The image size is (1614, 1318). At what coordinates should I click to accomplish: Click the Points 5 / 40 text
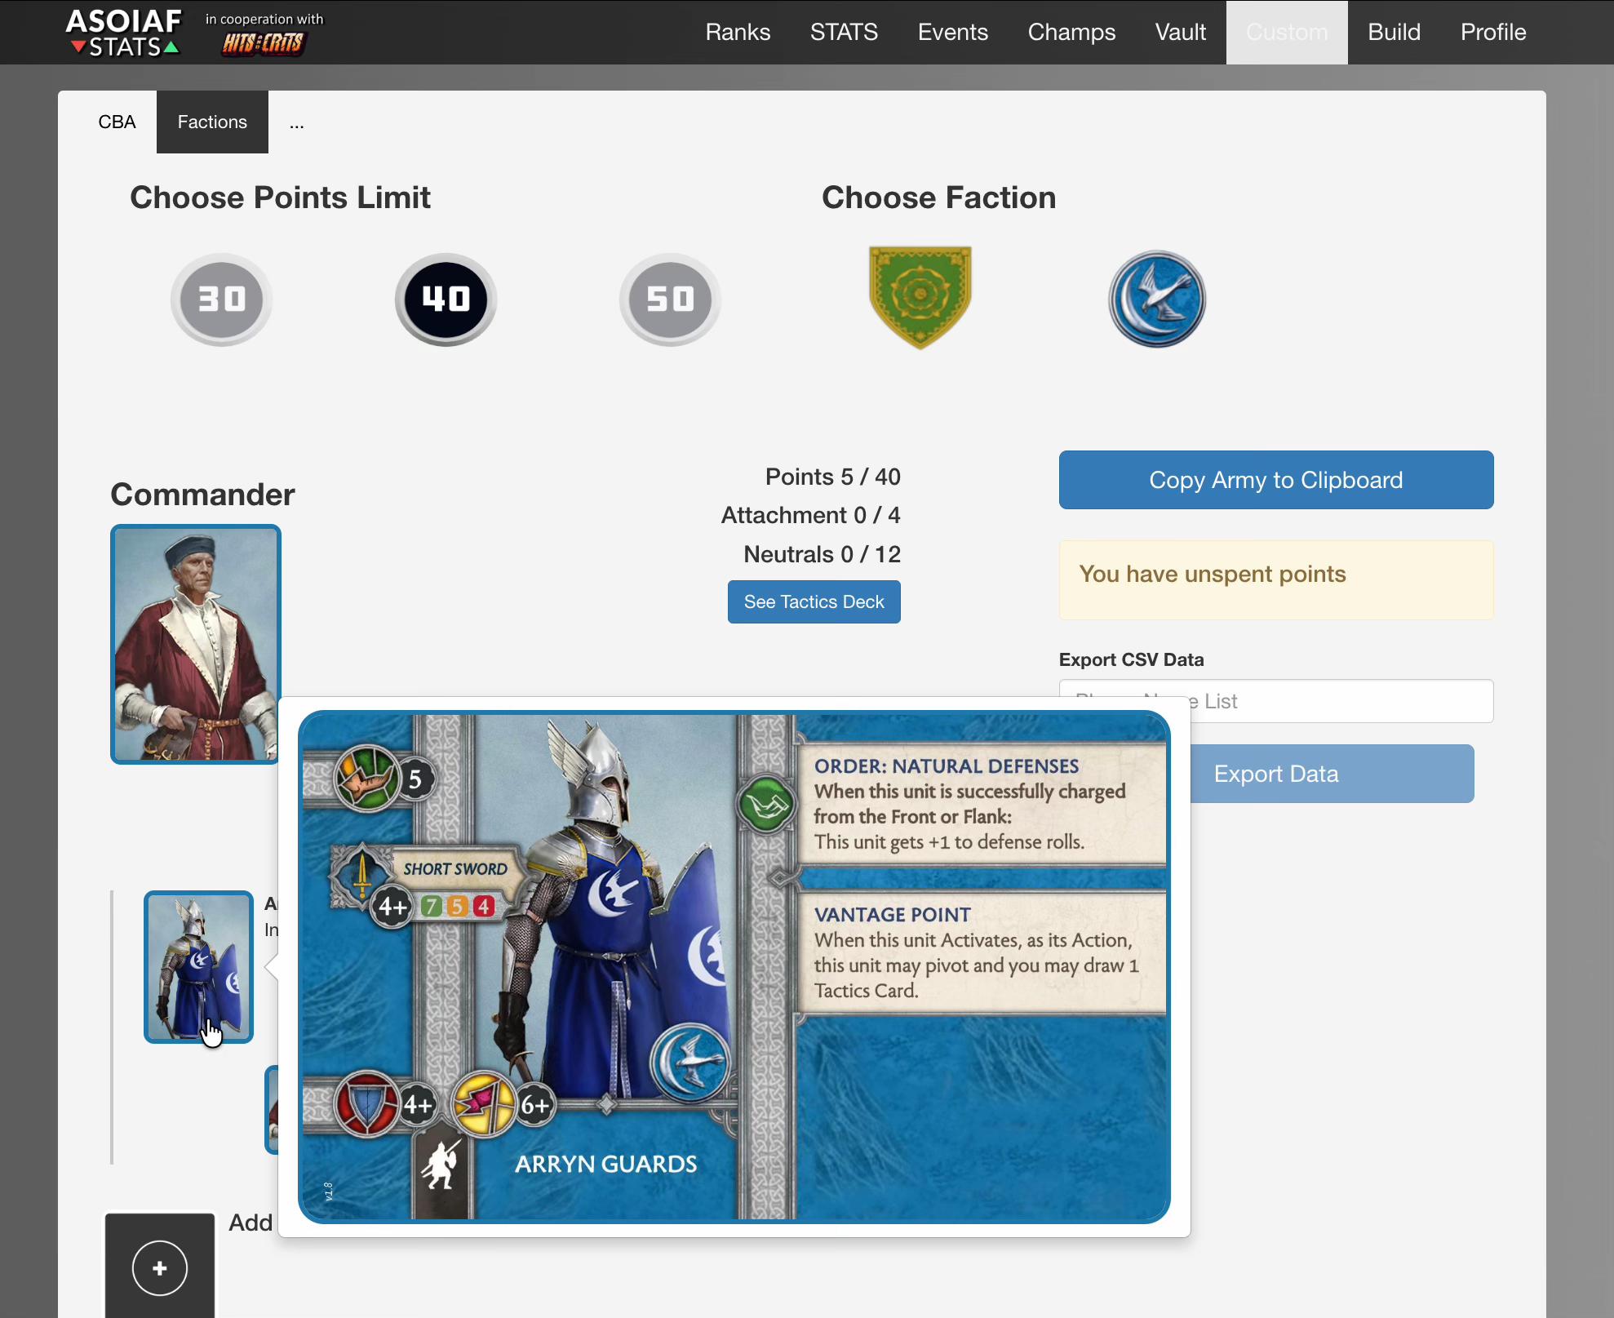point(832,477)
